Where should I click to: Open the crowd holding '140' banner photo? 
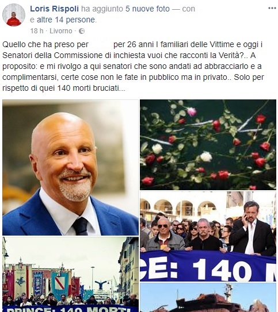click(208, 236)
